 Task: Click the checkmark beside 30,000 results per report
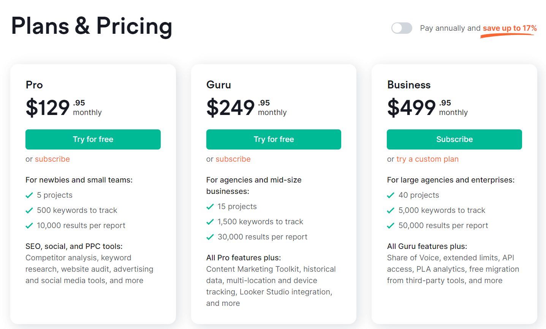point(210,237)
